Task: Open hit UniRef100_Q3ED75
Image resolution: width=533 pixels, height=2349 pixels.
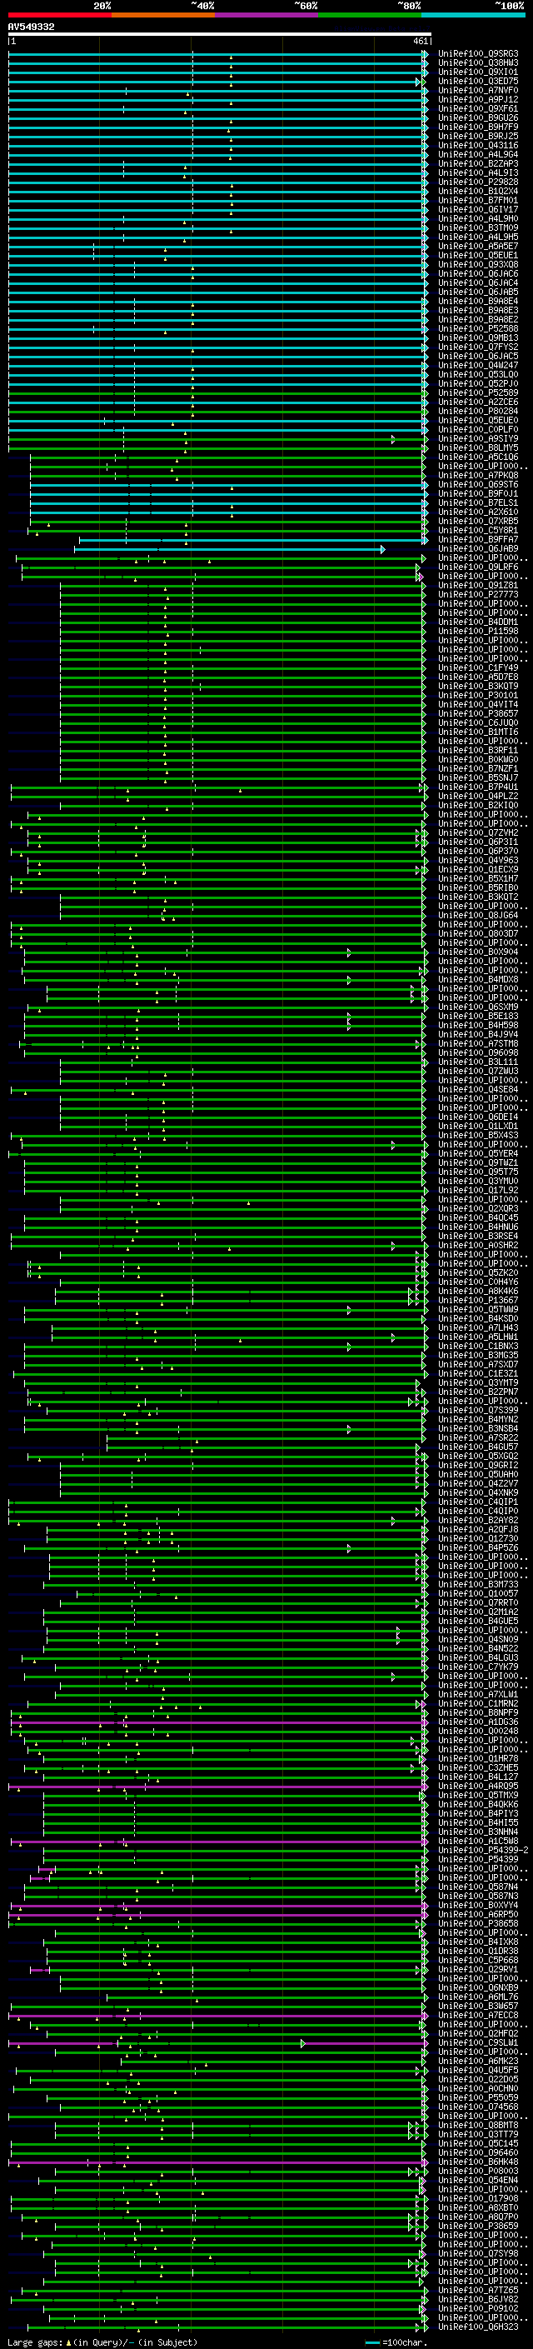Action: tap(478, 81)
